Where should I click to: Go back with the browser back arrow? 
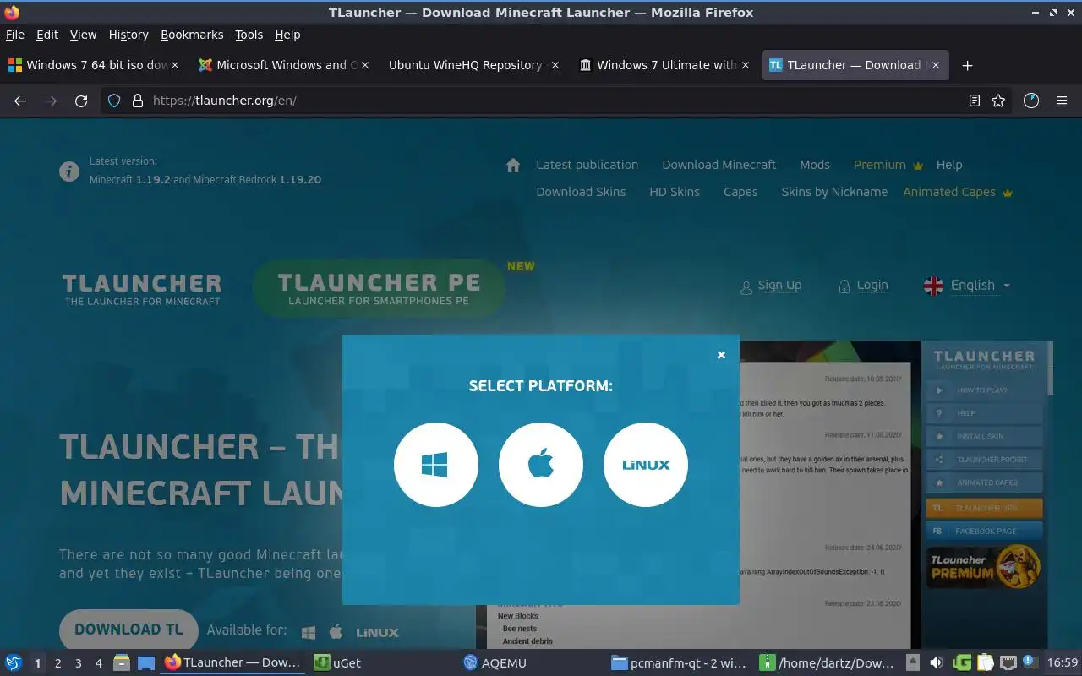20,101
